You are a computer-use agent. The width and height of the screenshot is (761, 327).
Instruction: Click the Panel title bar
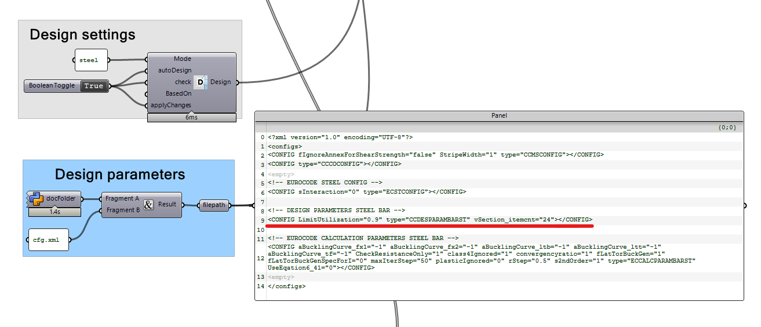click(x=498, y=116)
